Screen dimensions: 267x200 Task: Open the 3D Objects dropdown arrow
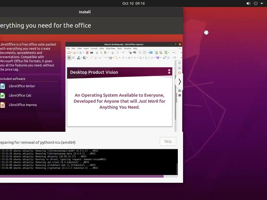tap(161, 58)
